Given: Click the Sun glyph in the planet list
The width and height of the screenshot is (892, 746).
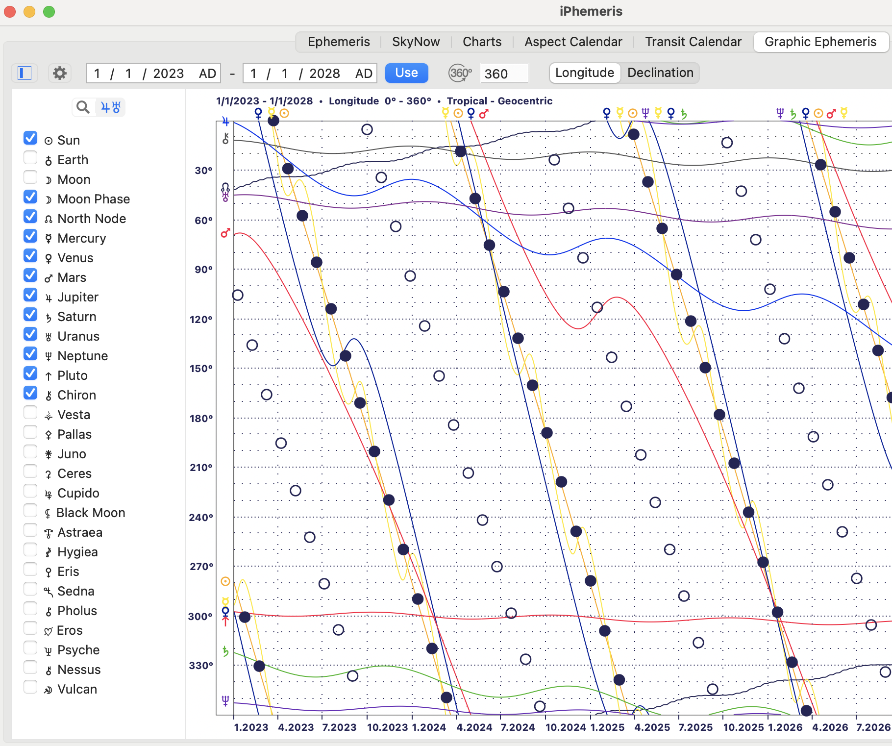Looking at the screenshot, I should tap(49, 140).
